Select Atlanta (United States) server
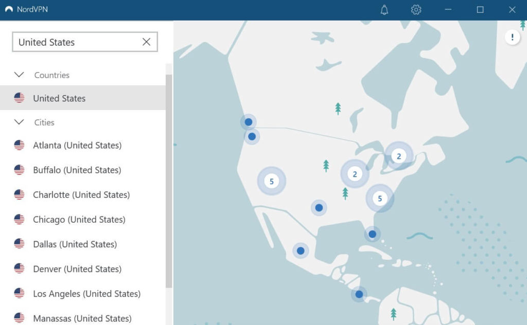 coord(83,146)
